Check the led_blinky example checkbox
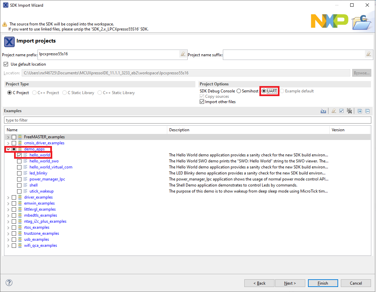 (x=19, y=173)
